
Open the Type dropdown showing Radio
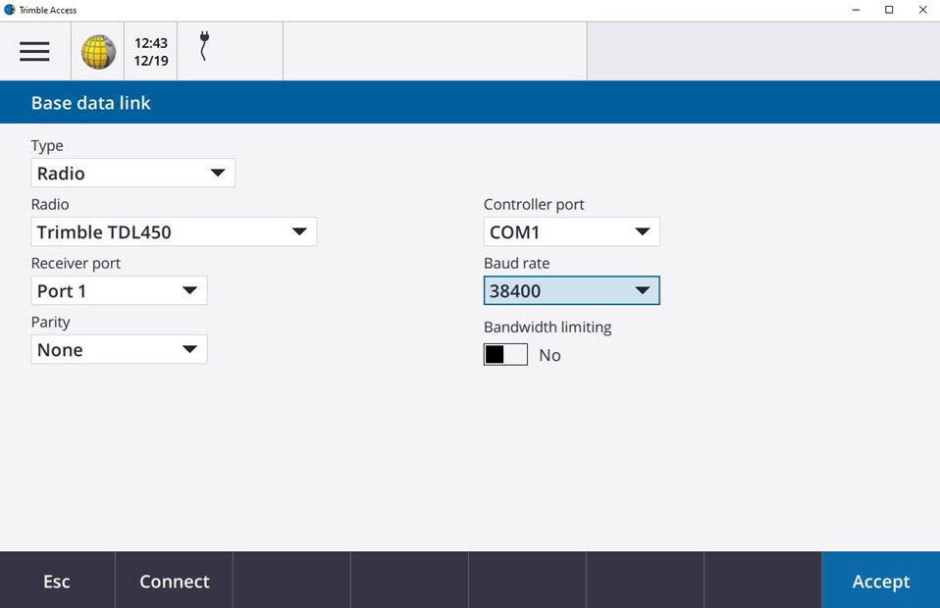coord(132,174)
